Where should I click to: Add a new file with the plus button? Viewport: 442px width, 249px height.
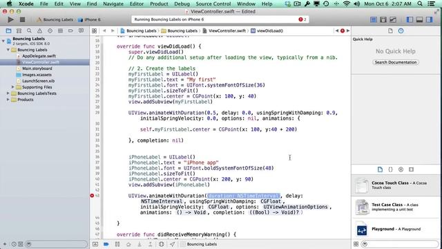coord(5,244)
